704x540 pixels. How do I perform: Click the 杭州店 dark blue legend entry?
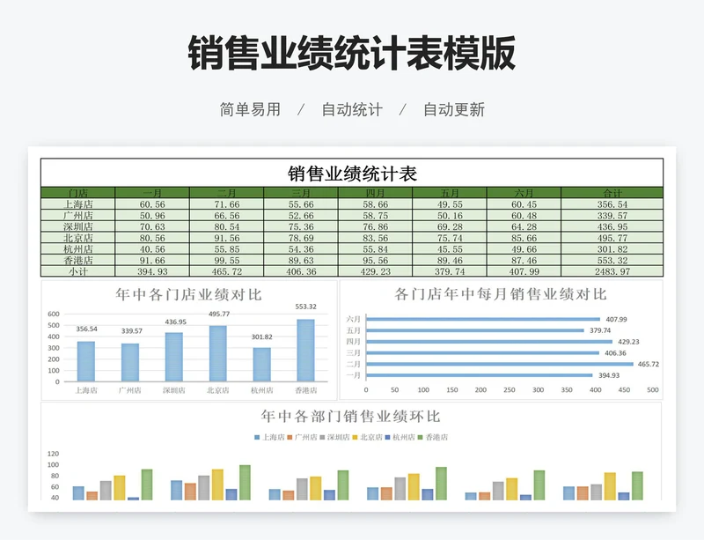point(400,437)
